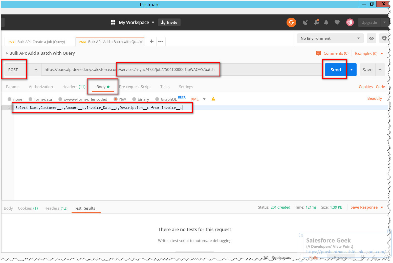Click the orange comments icon

(x=318, y=53)
